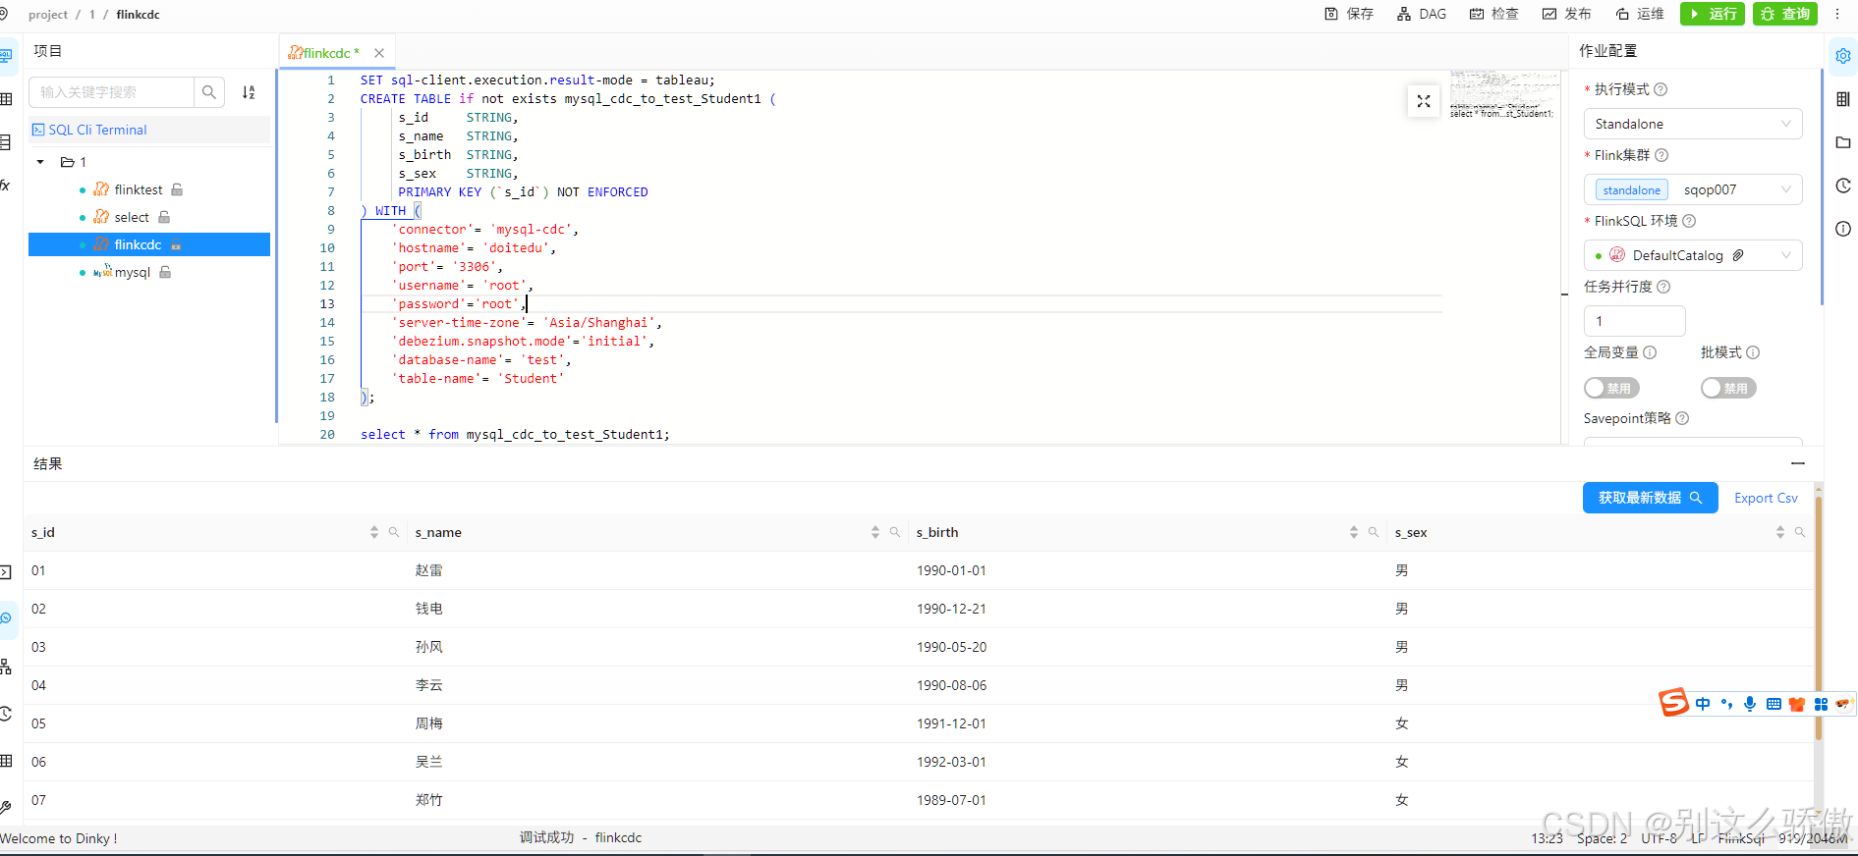Click the 任务并行度 value field
The image size is (1858, 856).
pyautogui.click(x=1634, y=321)
